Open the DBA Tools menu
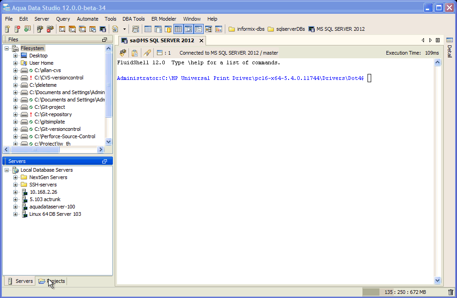Viewport: 457px width, 298px height. (134, 19)
